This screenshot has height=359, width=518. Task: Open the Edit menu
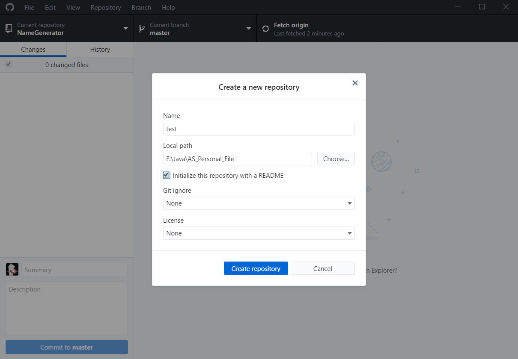point(51,7)
